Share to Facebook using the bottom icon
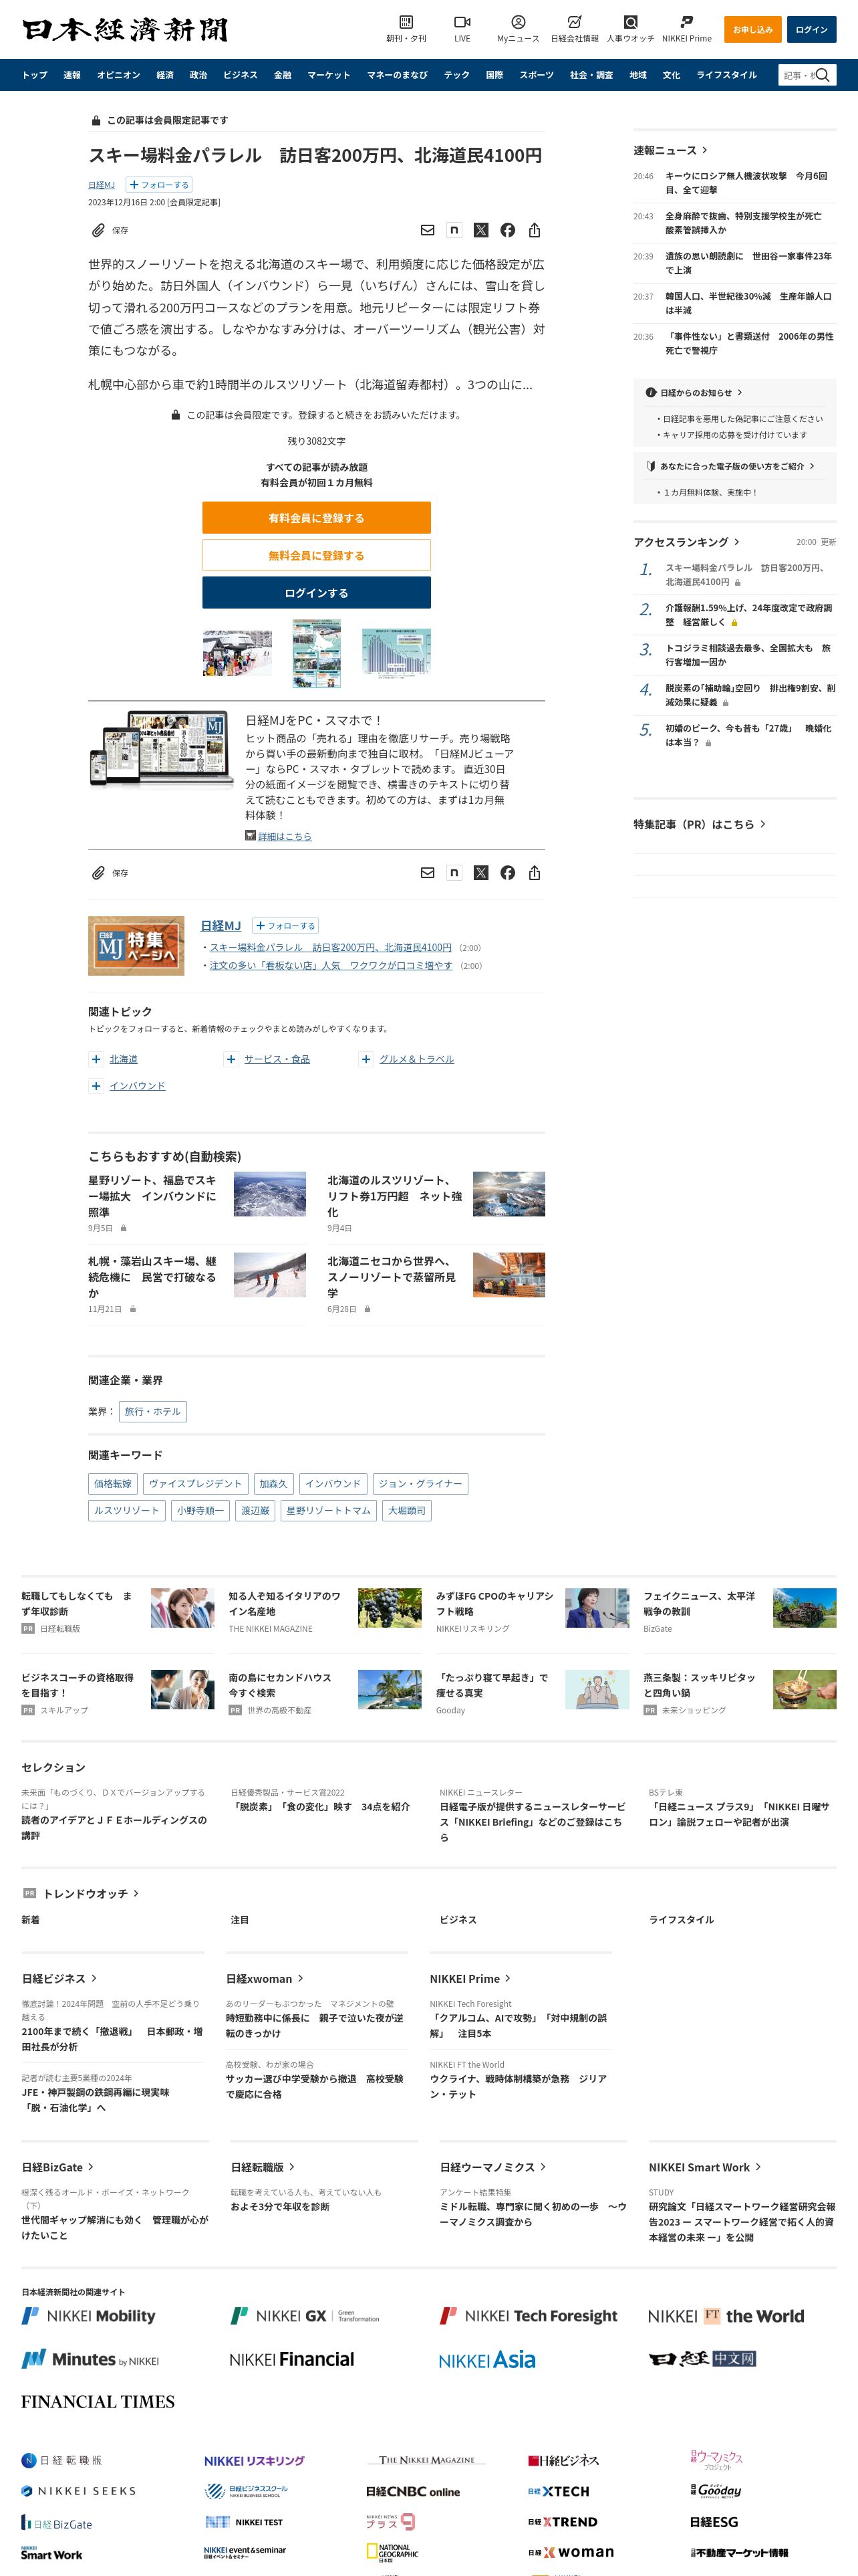The image size is (858, 2576). coord(507,873)
